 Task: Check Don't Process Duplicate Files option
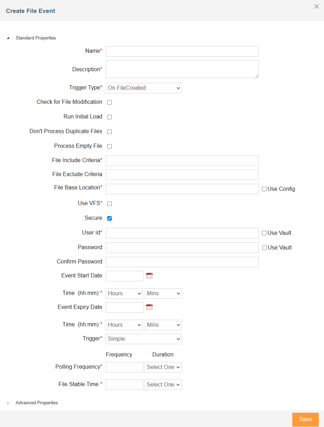[x=109, y=132]
